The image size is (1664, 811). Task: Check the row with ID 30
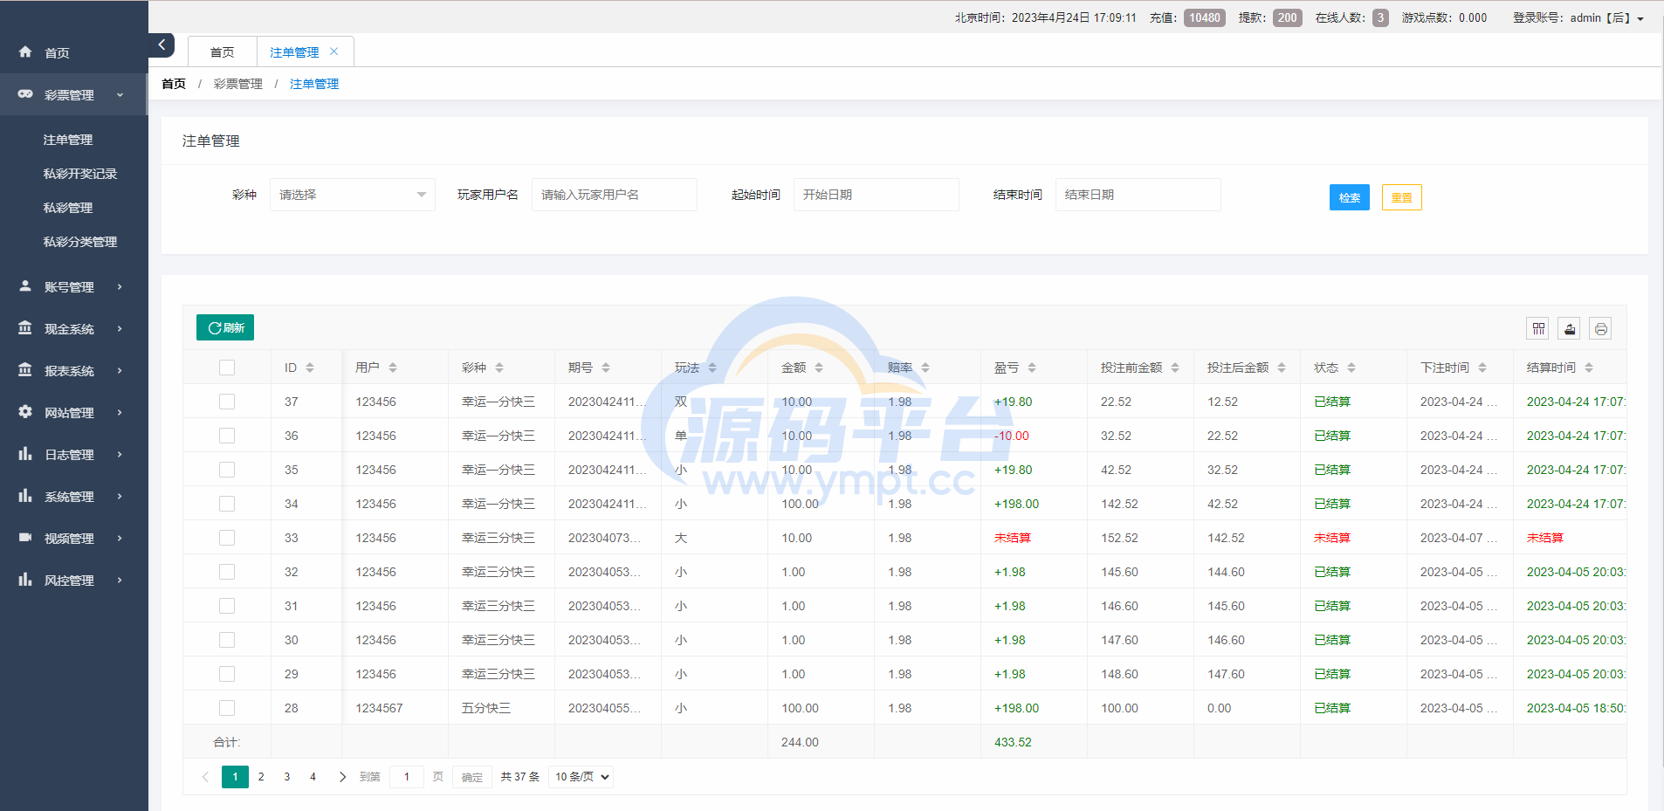pos(227,640)
